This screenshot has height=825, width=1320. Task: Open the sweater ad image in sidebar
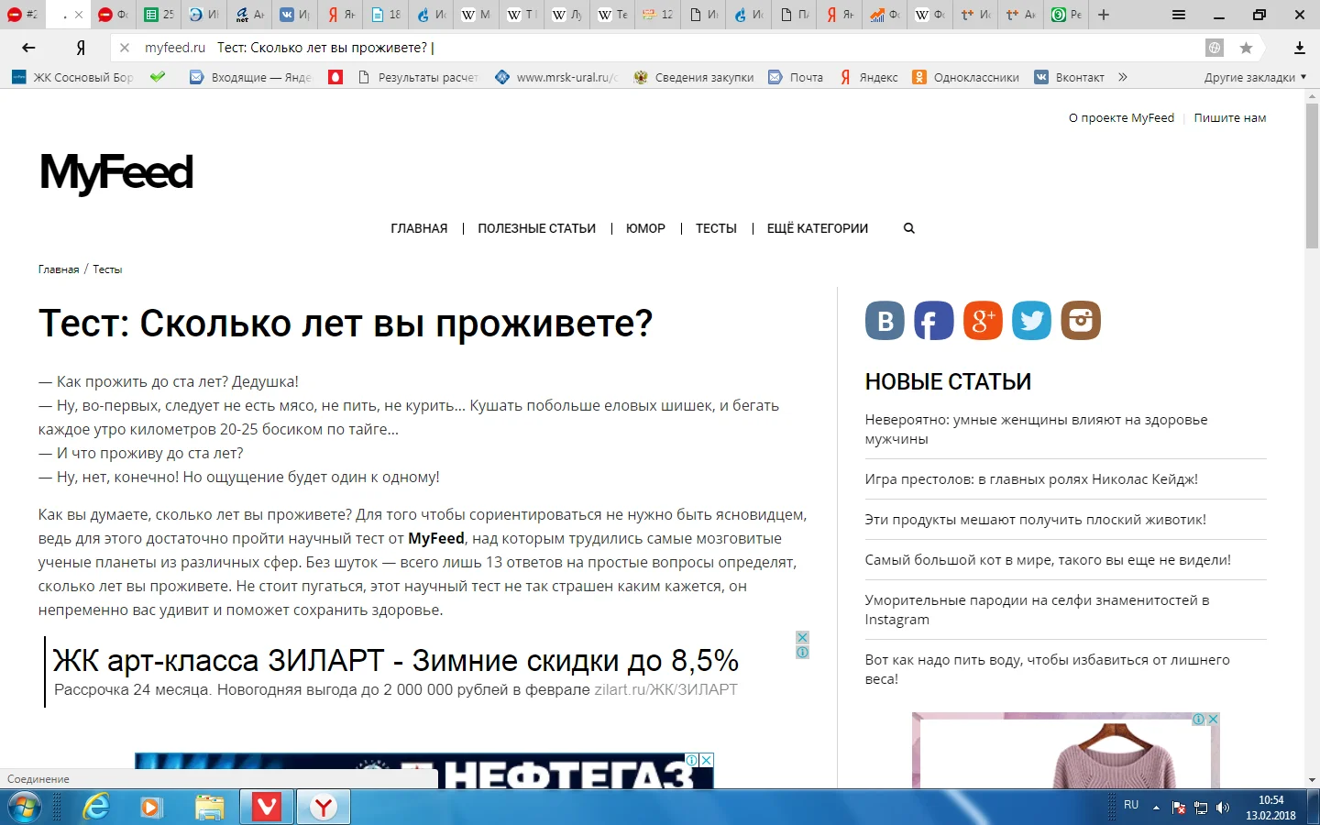(x=1066, y=752)
